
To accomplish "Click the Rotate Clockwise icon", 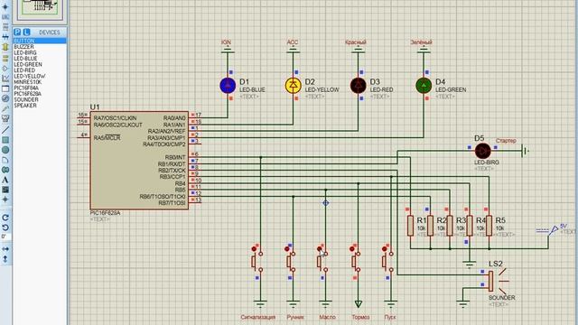I will pos(5,218).
